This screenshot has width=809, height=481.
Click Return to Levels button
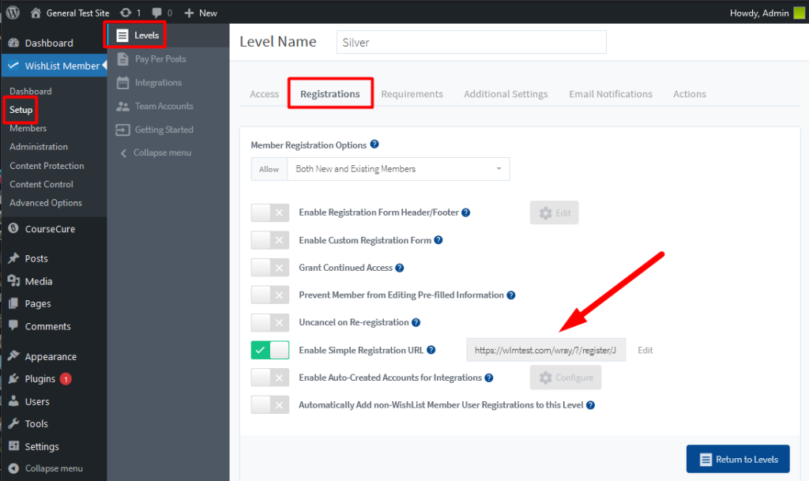coord(738,459)
